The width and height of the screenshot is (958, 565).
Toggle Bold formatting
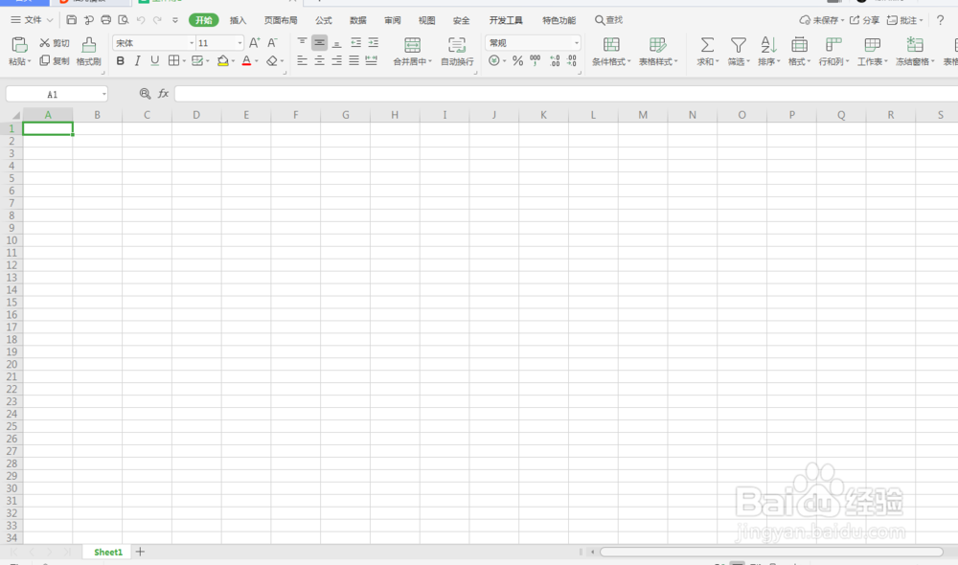click(x=121, y=60)
